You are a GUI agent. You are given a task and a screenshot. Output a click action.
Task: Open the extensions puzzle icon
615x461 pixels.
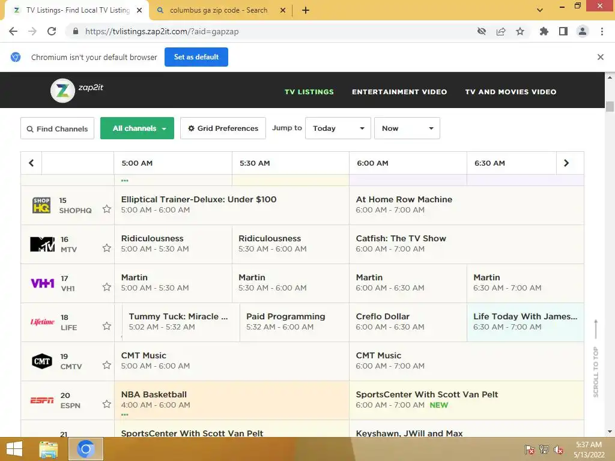coord(544,31)
